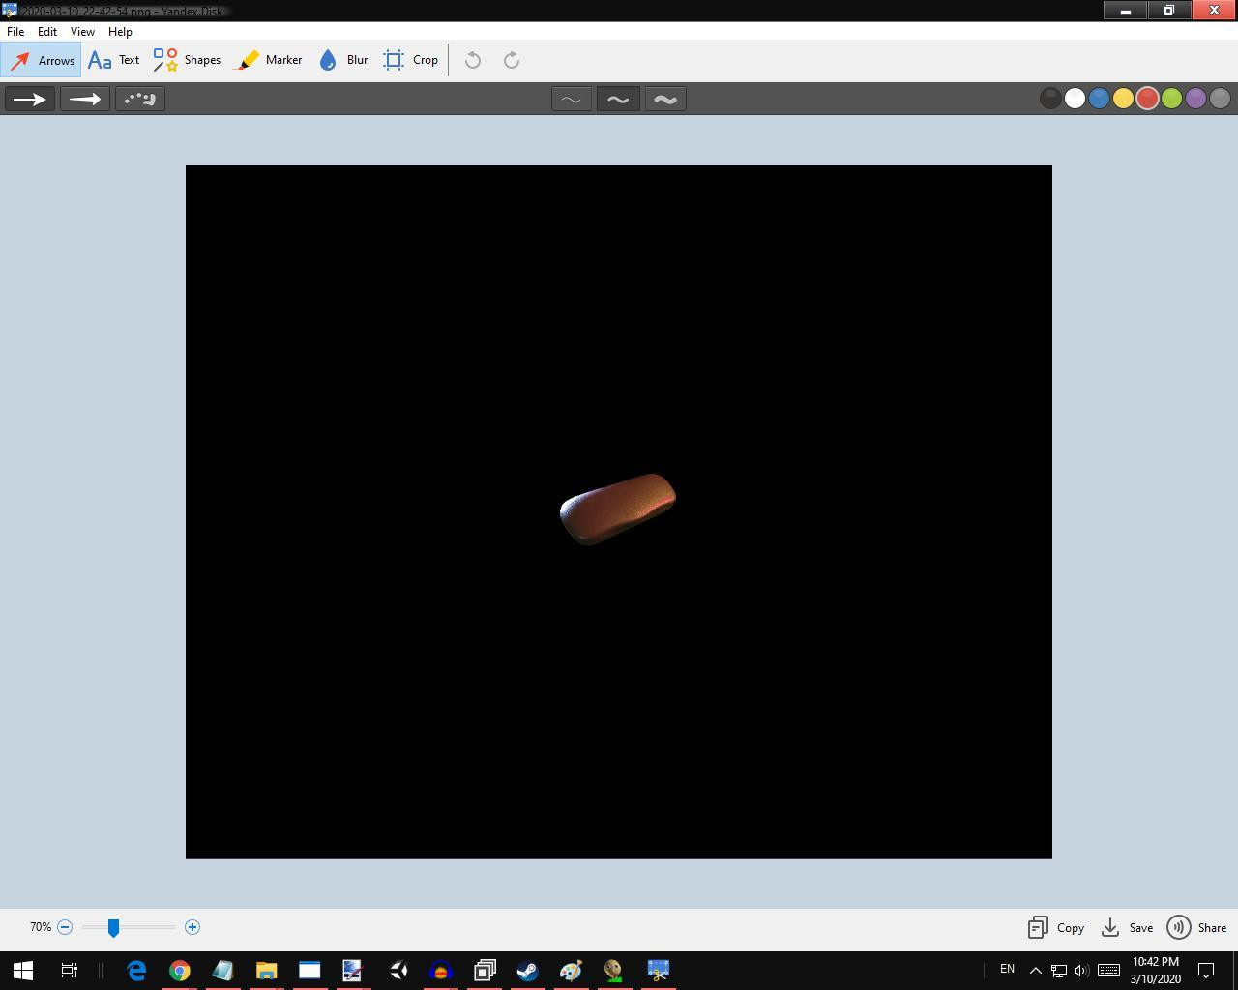This screenshot has width=1238, height=990.
Task: Pick the blue color swatch
Action: 1099,99
